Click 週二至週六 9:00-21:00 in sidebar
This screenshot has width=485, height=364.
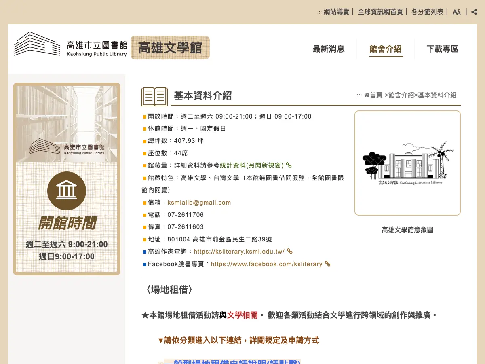[x=67, y=244]
